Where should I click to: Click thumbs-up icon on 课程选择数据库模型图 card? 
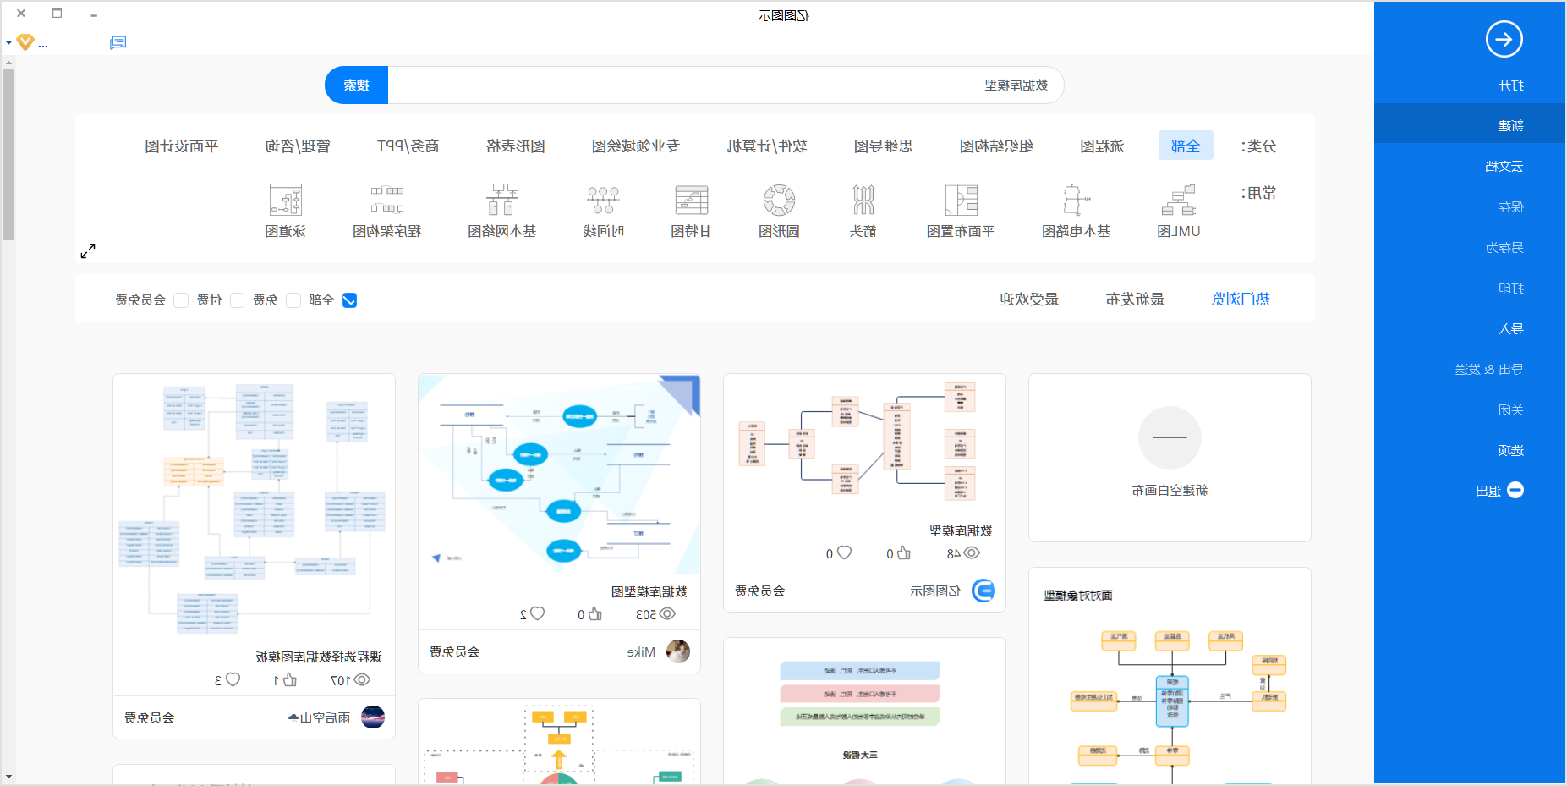pos(290,679)
